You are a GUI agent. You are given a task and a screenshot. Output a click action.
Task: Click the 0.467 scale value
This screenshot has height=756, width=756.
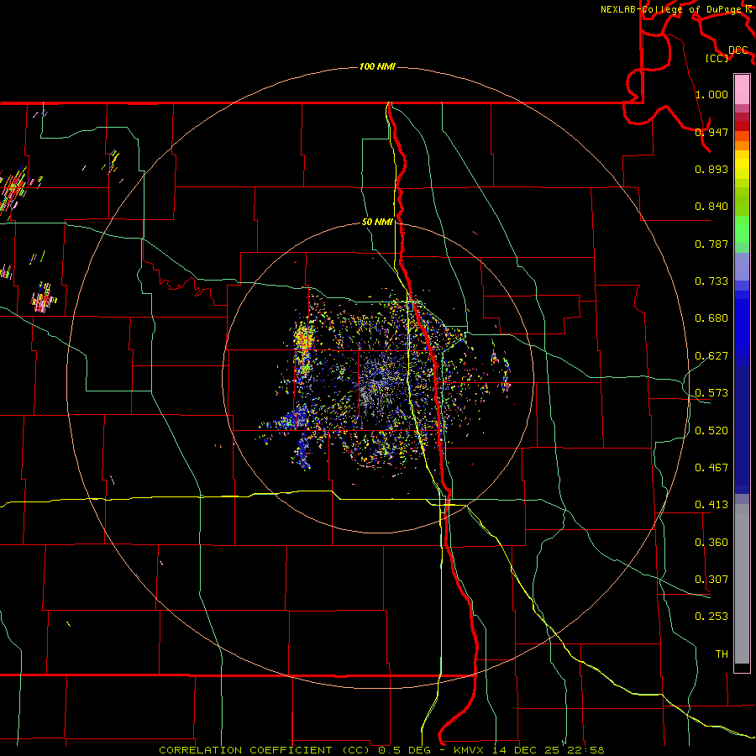[711, 468]
